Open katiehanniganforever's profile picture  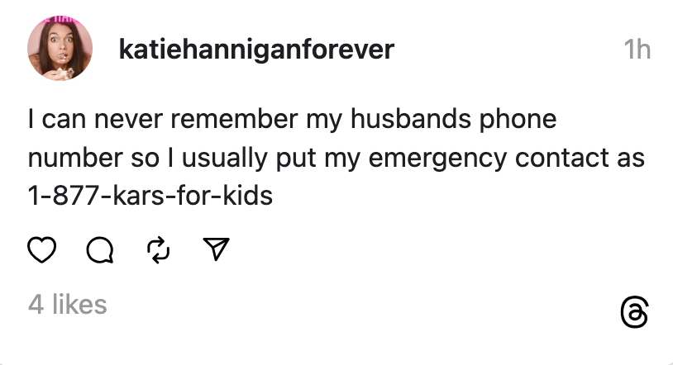(x=59, y=50)
